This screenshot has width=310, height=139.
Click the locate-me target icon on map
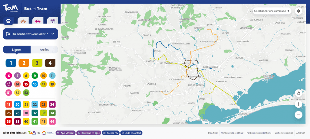tap(298, 11)
